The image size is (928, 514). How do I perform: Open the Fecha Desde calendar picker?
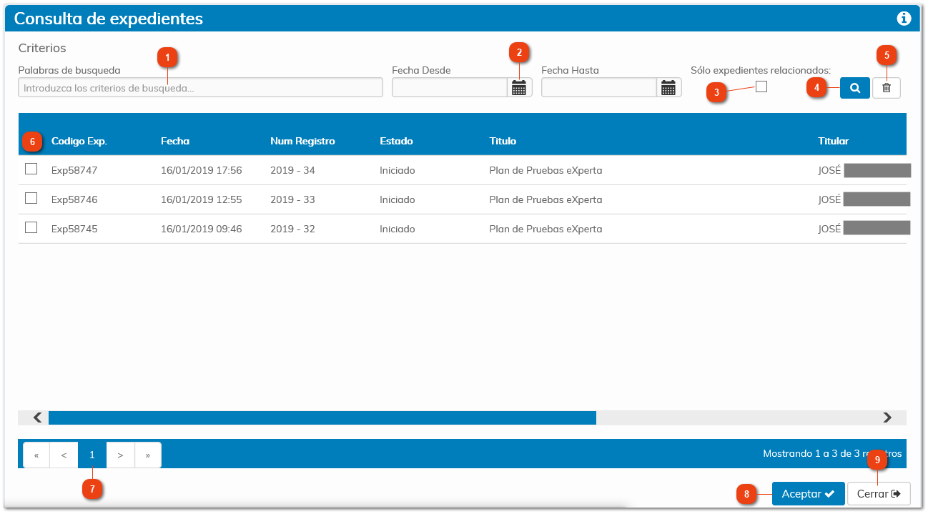[x=520, y=87]
